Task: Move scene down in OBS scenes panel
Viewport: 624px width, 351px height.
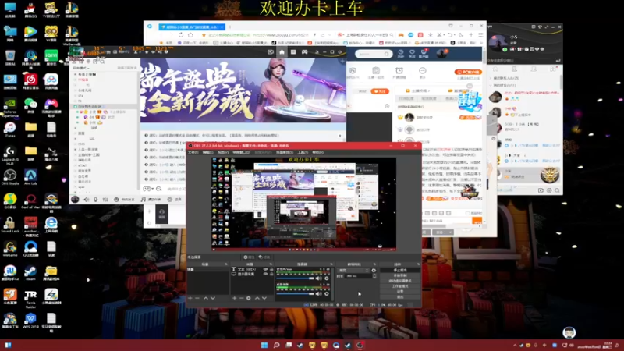Action: (x=213, y=298)
